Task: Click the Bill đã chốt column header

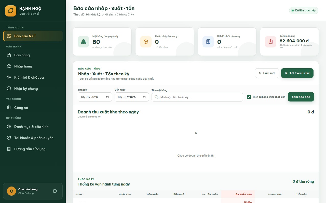Action: pyautogui.click(x=210, y=194)
